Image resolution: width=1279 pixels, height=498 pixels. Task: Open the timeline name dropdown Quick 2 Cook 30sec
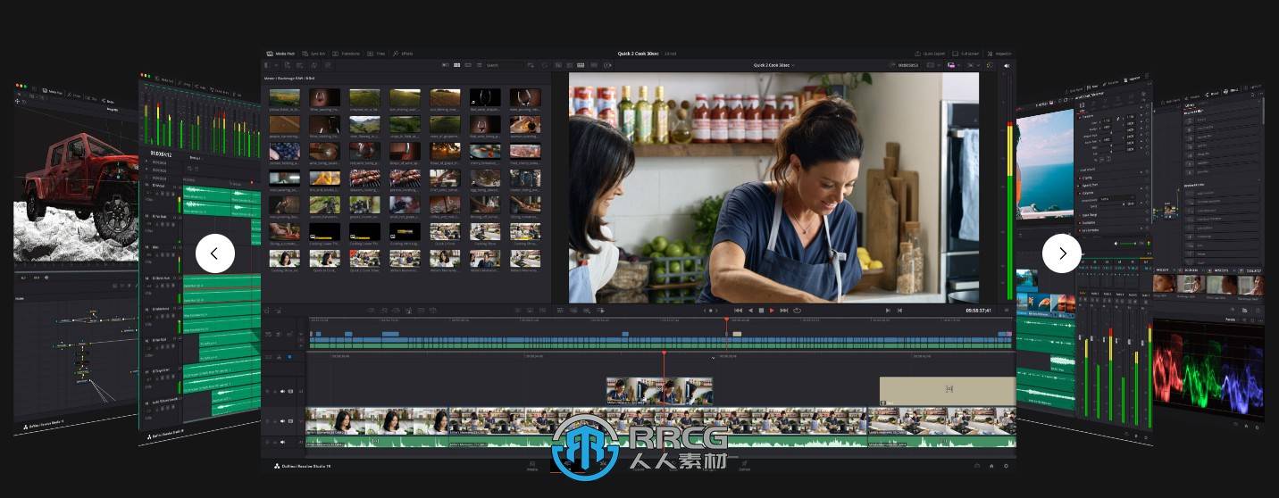(x=773, y=65)
